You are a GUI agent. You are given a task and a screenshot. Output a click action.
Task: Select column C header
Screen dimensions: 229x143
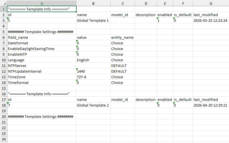pos(123,3)
